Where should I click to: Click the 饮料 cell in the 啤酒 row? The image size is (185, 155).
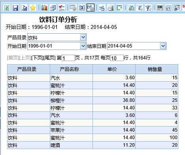coord(28,145)
